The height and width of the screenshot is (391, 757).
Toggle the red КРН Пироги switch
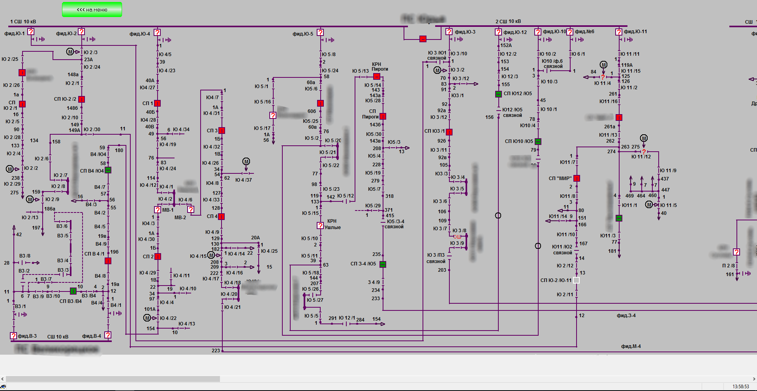pyautogui.click(x=377, y=76)
